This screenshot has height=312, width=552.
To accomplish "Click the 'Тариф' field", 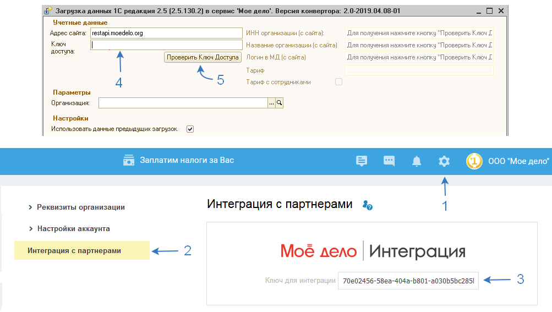I will pos(419,70).
